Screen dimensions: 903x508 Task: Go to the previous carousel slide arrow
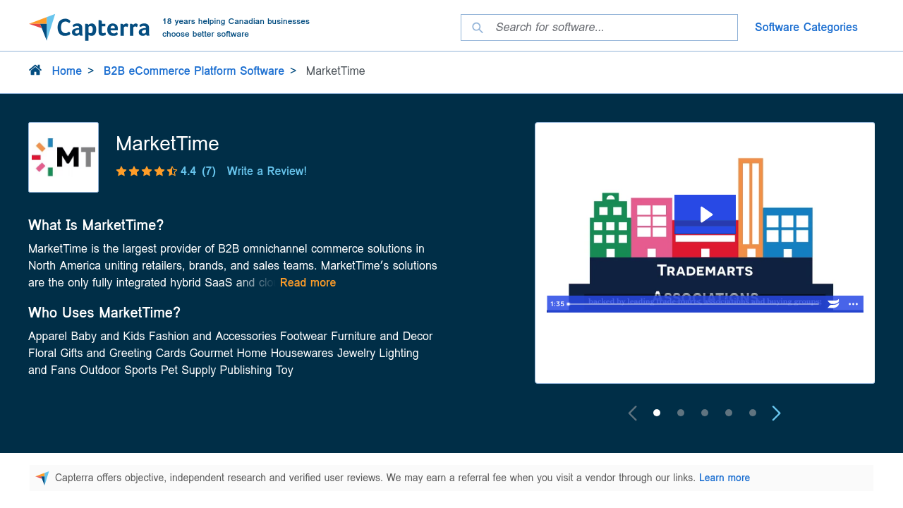pos(633,413)
